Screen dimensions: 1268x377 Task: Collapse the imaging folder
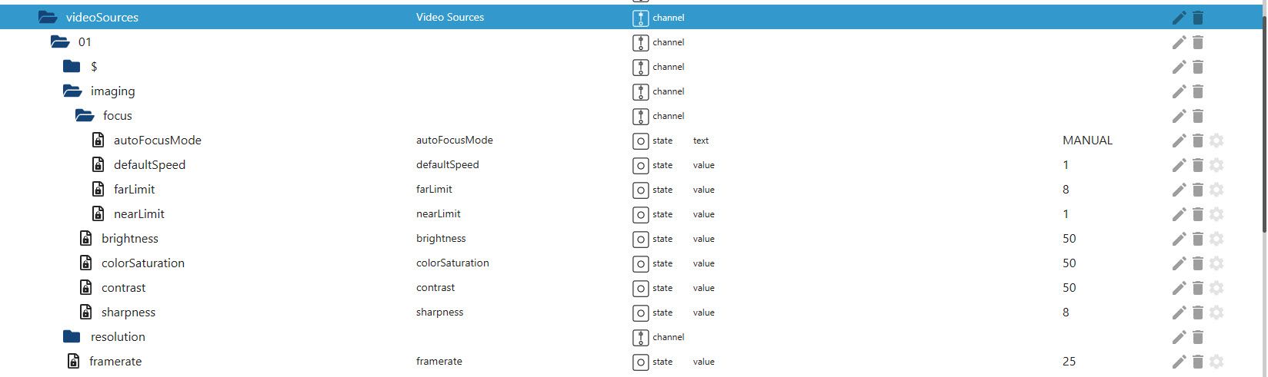[x=72, y=91]
